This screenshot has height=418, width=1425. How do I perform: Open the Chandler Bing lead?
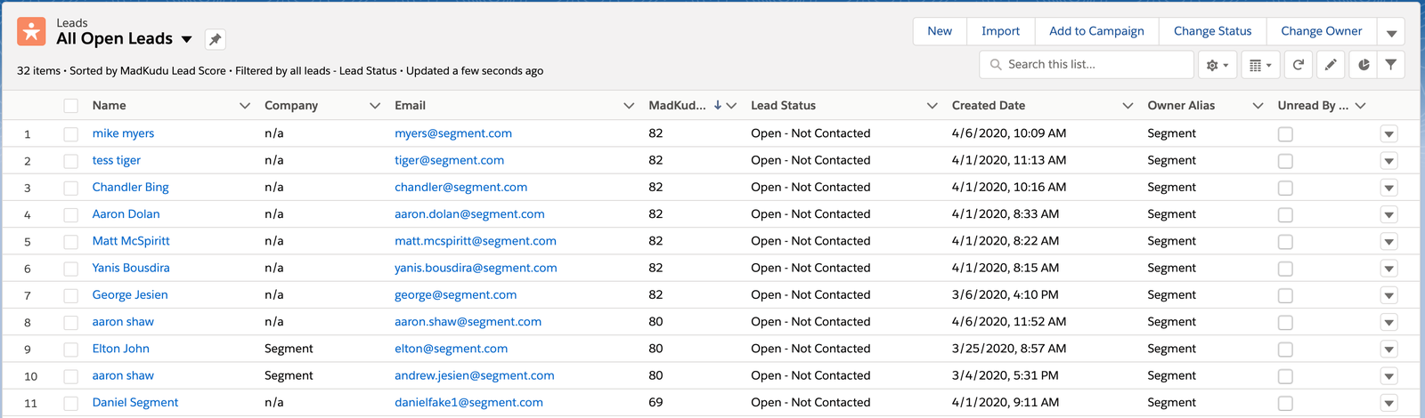130,187
